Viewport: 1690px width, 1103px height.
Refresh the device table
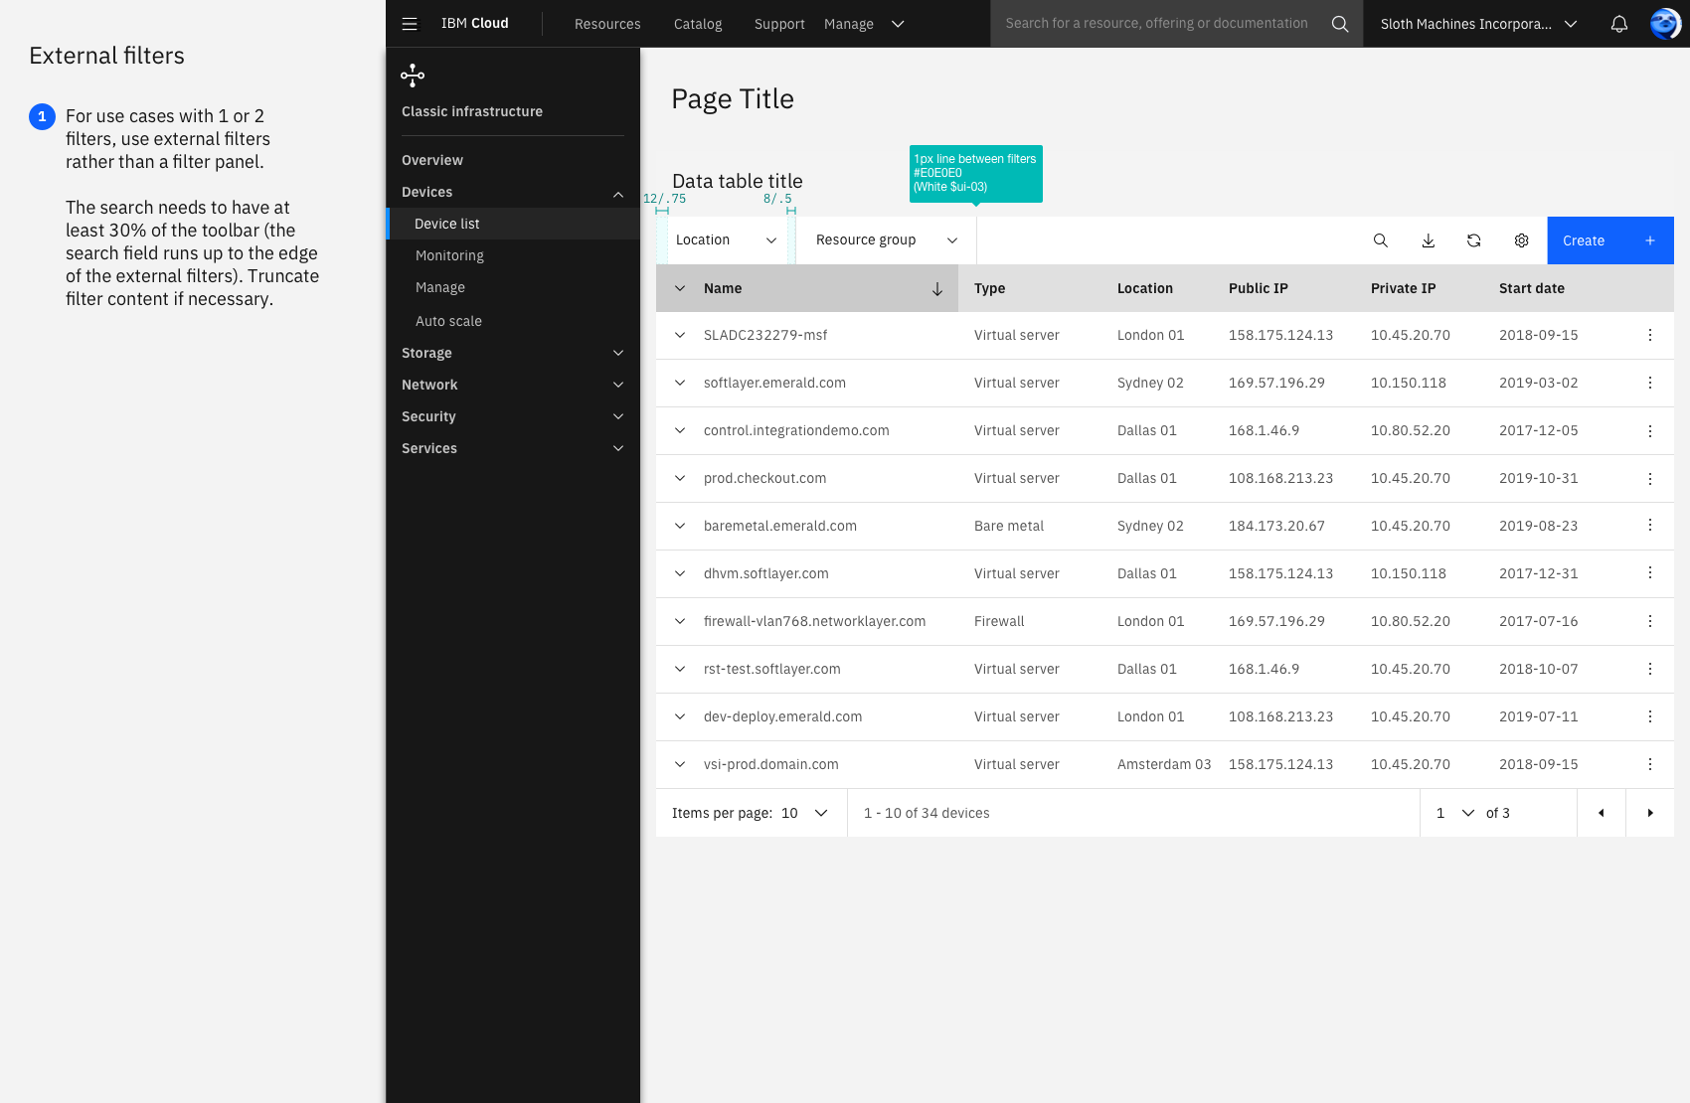tap(1474, 240)
